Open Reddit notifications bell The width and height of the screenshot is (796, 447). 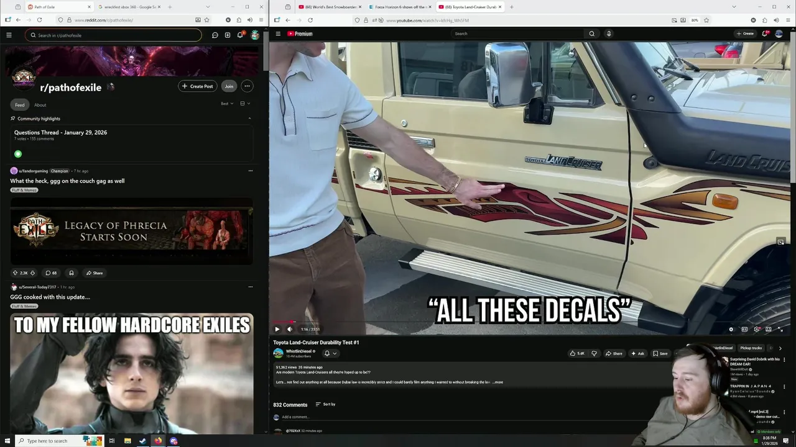click(x=240, y=35)
